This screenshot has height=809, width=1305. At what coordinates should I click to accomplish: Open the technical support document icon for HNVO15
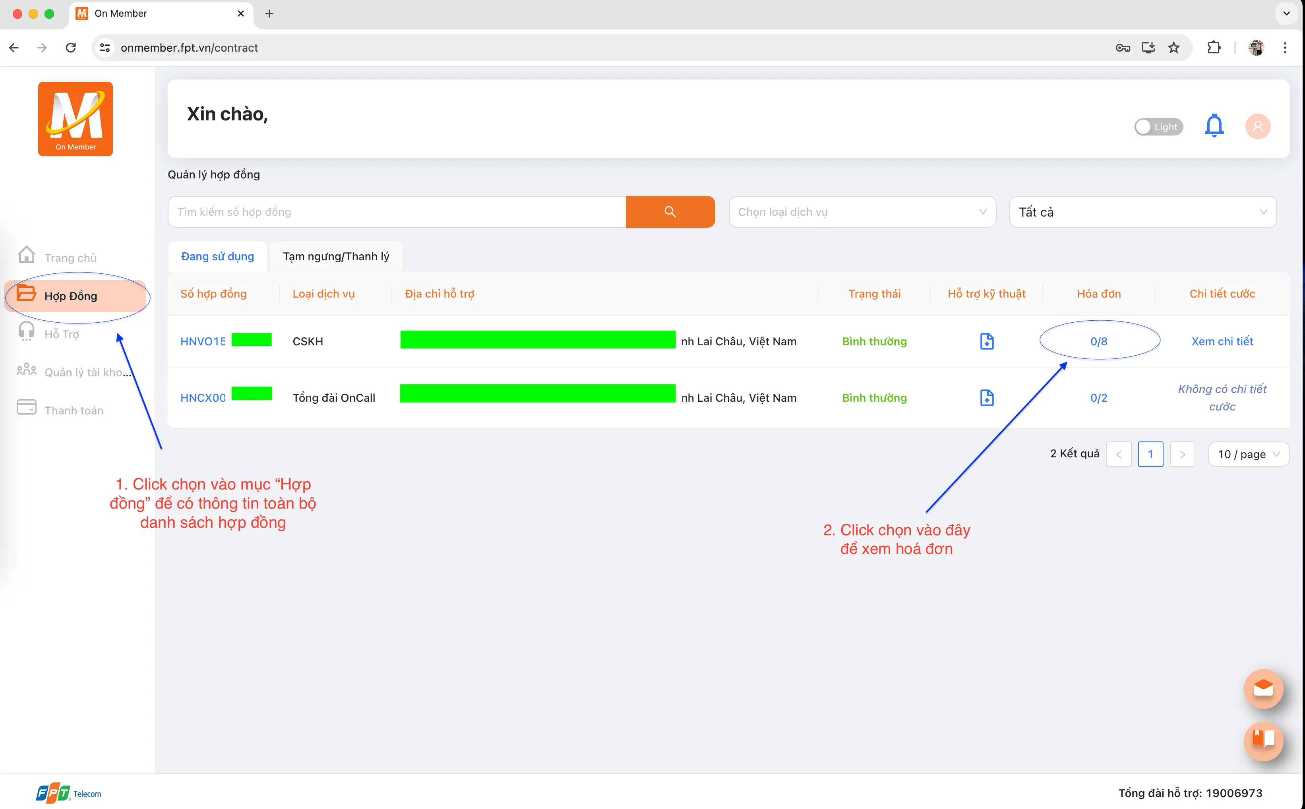click(986, 341)
